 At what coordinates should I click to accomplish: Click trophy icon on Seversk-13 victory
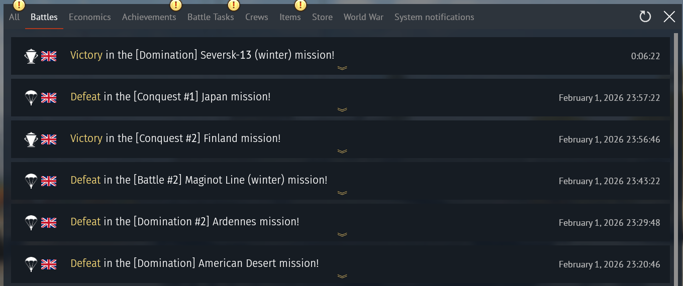coord(31,56)
